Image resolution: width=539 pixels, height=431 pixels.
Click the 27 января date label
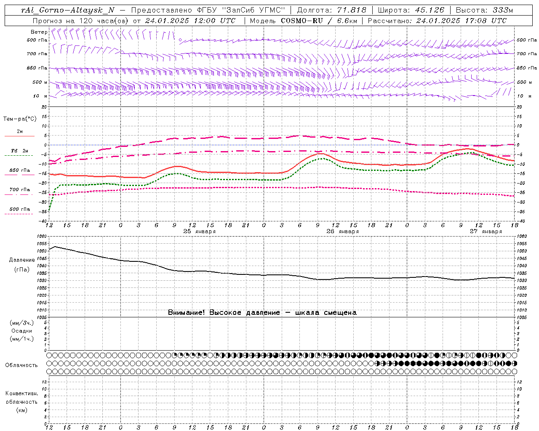(x=486, y=231)
